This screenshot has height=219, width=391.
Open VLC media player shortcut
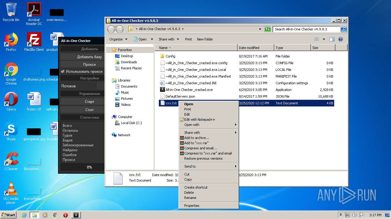pos(11,193)
